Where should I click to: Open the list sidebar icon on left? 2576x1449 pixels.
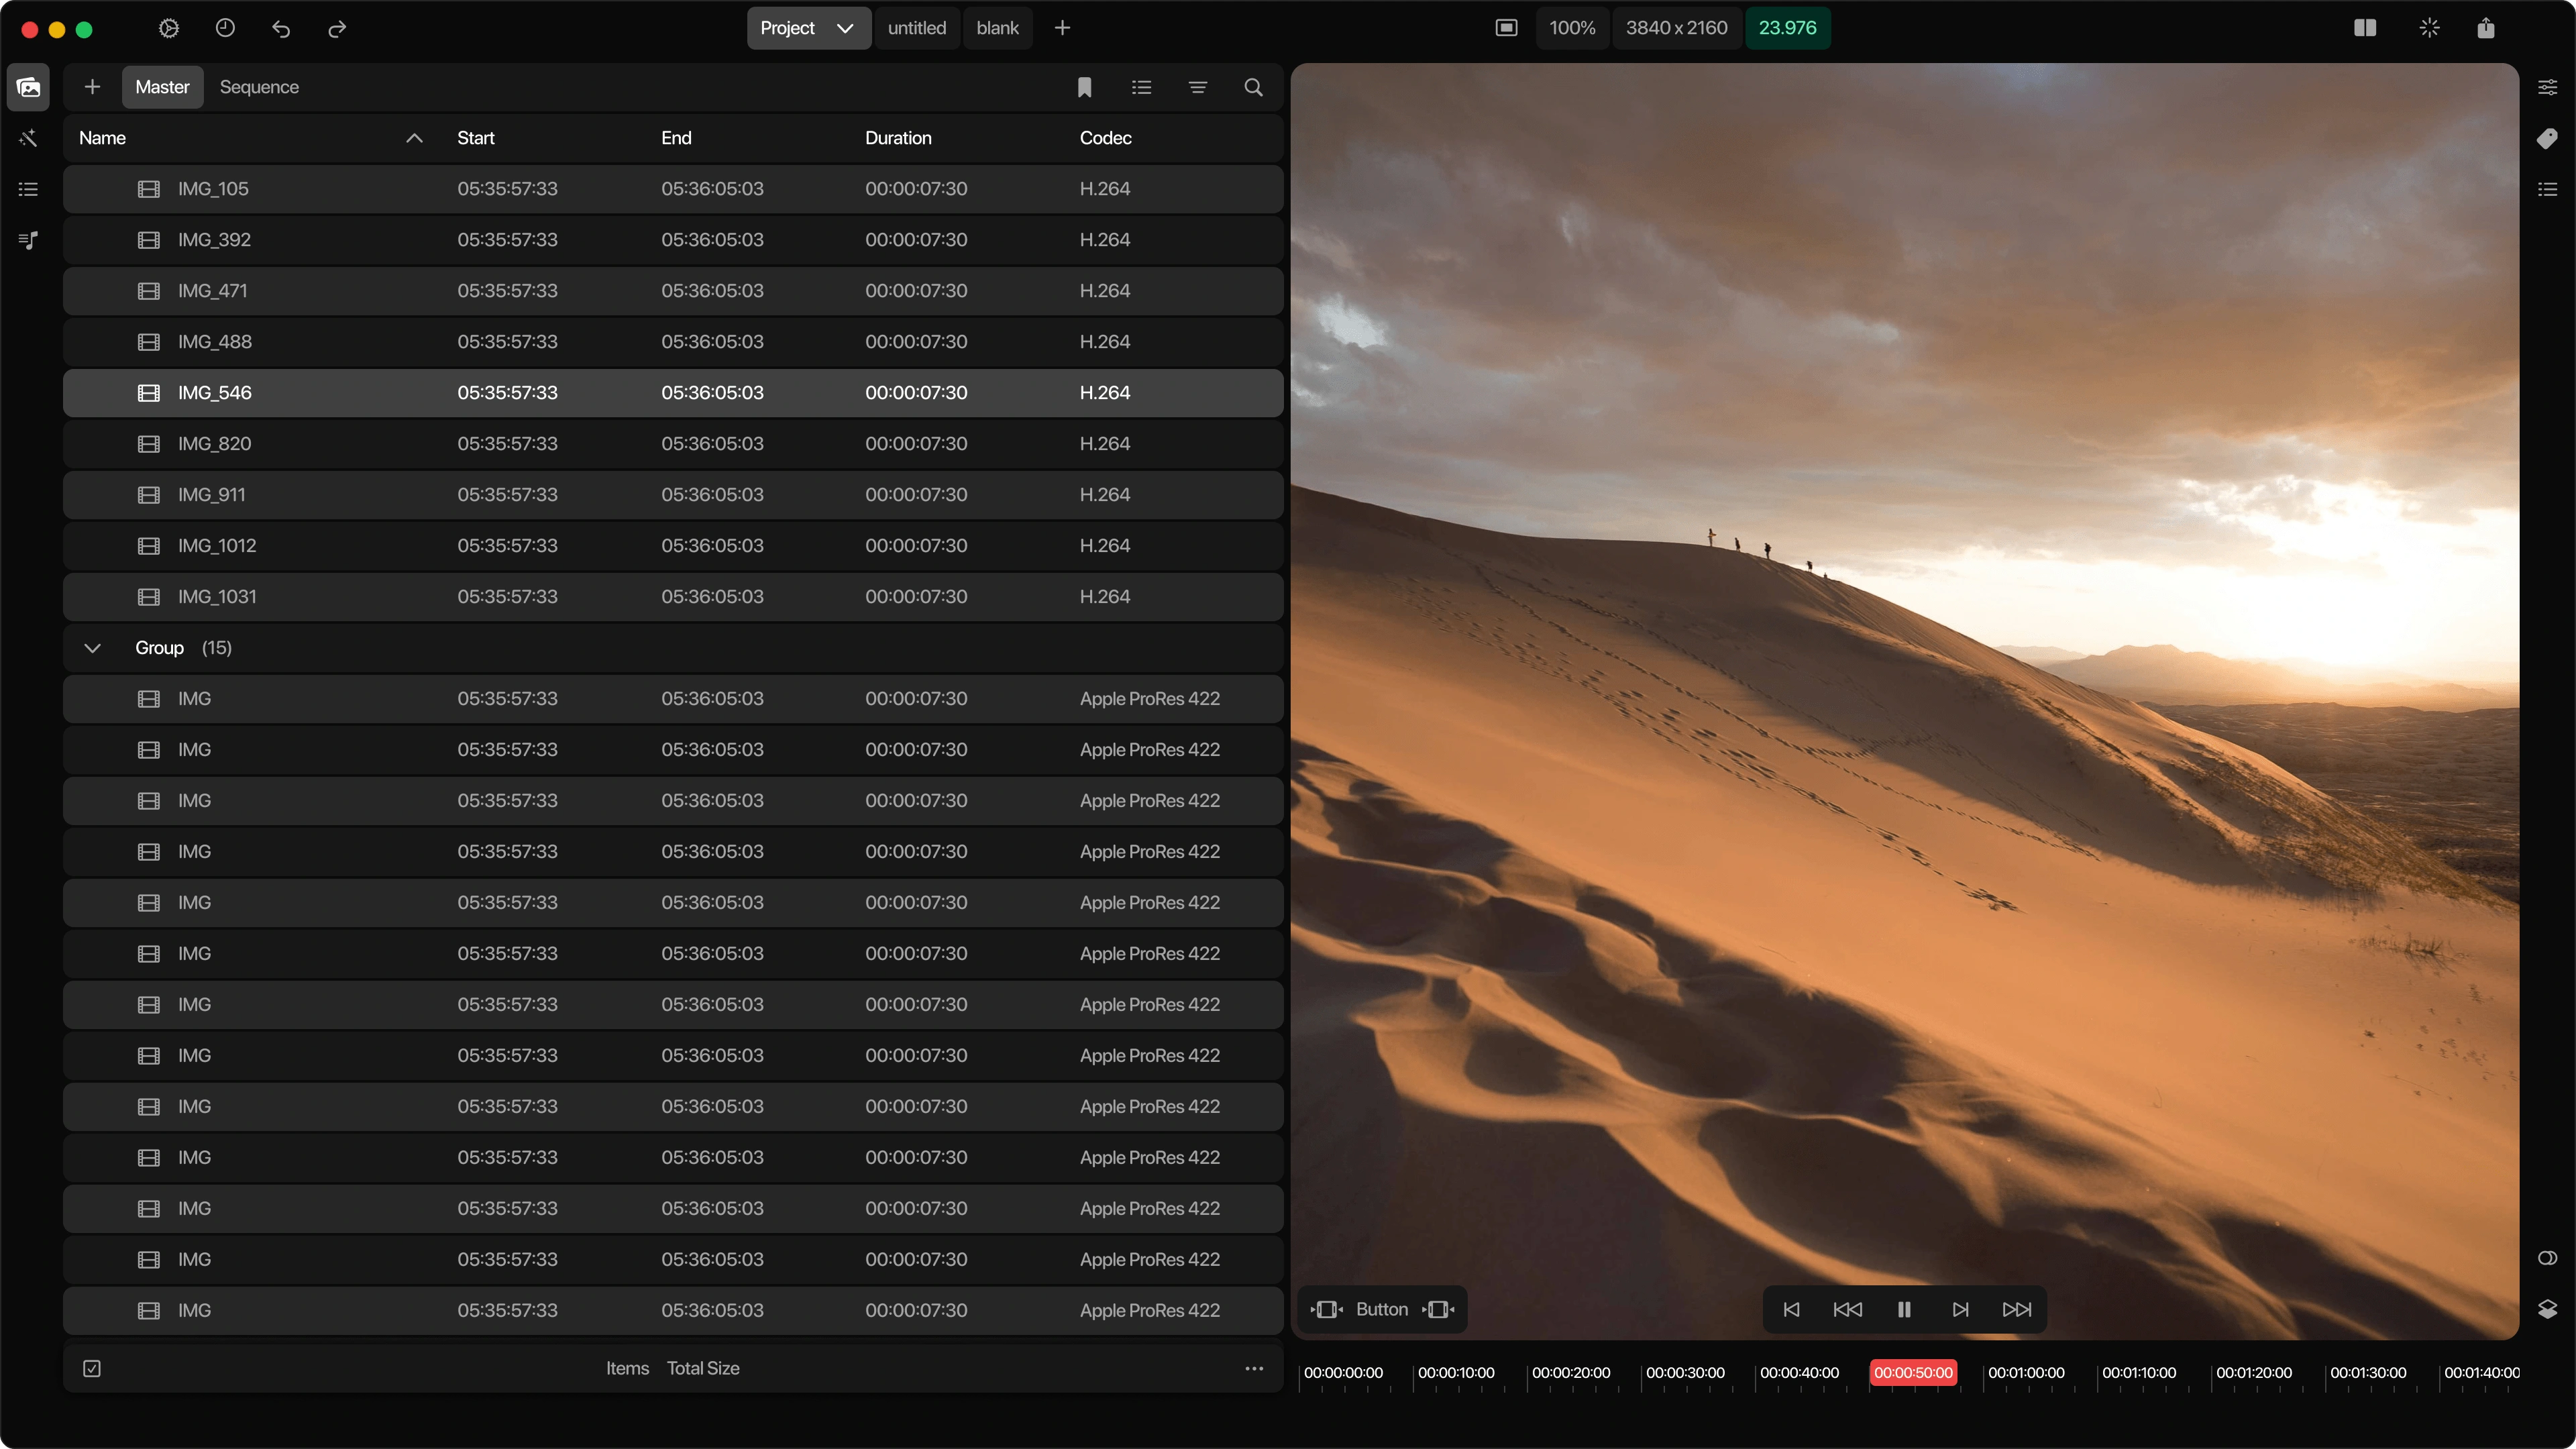click(x=28, y=189)
